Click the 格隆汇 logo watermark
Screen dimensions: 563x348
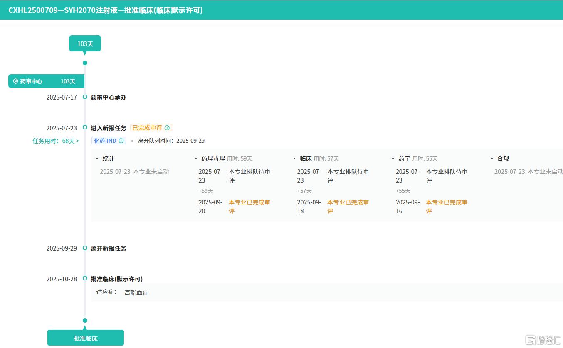[543, 340]
